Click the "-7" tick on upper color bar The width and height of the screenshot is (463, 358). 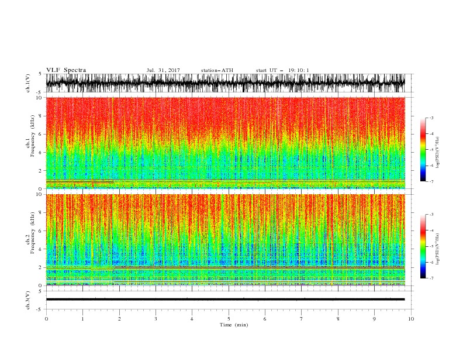click(431, 181)
